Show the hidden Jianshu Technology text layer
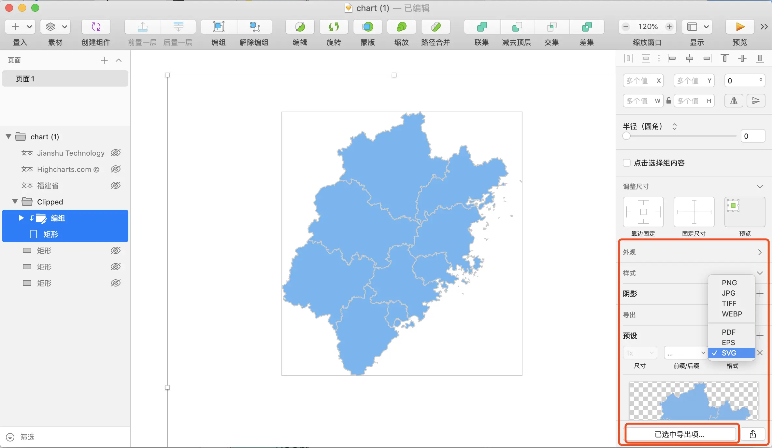This screenshot has height=448, width=772. pos(116,153)
